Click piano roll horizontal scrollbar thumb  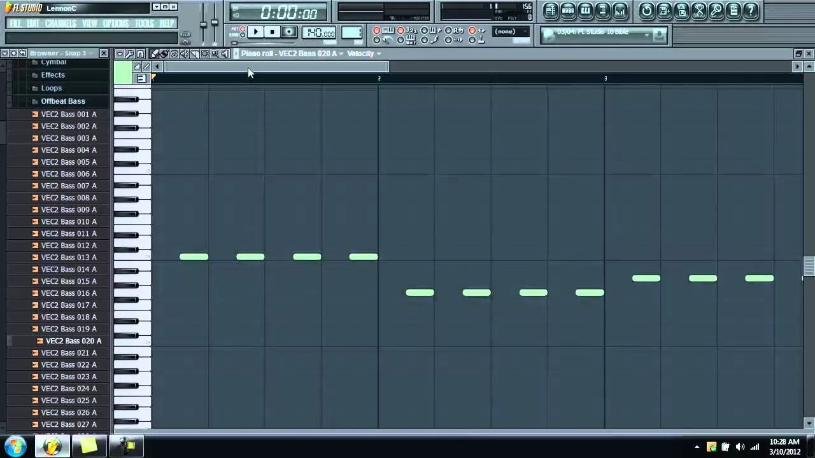point(276,66)
